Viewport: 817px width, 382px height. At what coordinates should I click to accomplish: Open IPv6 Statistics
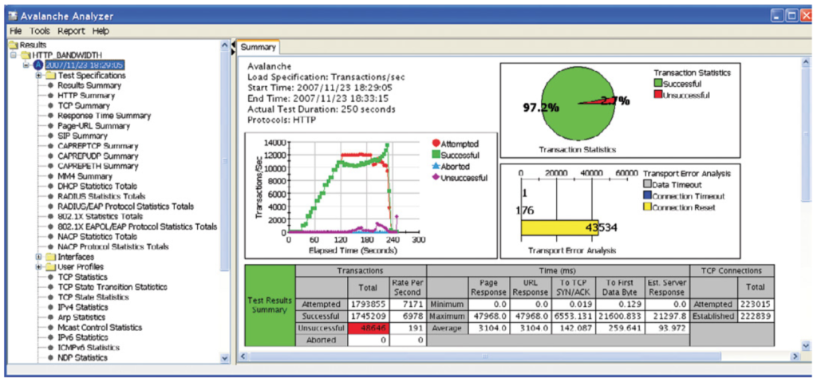(x=82, y=337)
